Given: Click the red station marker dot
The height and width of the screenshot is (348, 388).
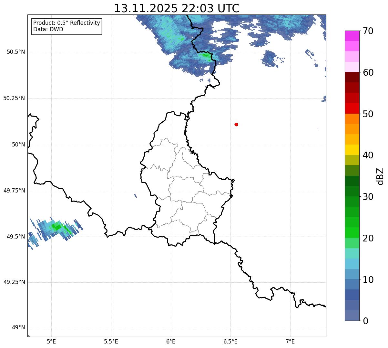Looking at the screenshot, I should tap(236, 124).
